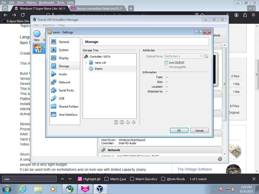Viewport: 259px width, 194px height.
Task: Click add storage controller icon
Action: (116, 122)
